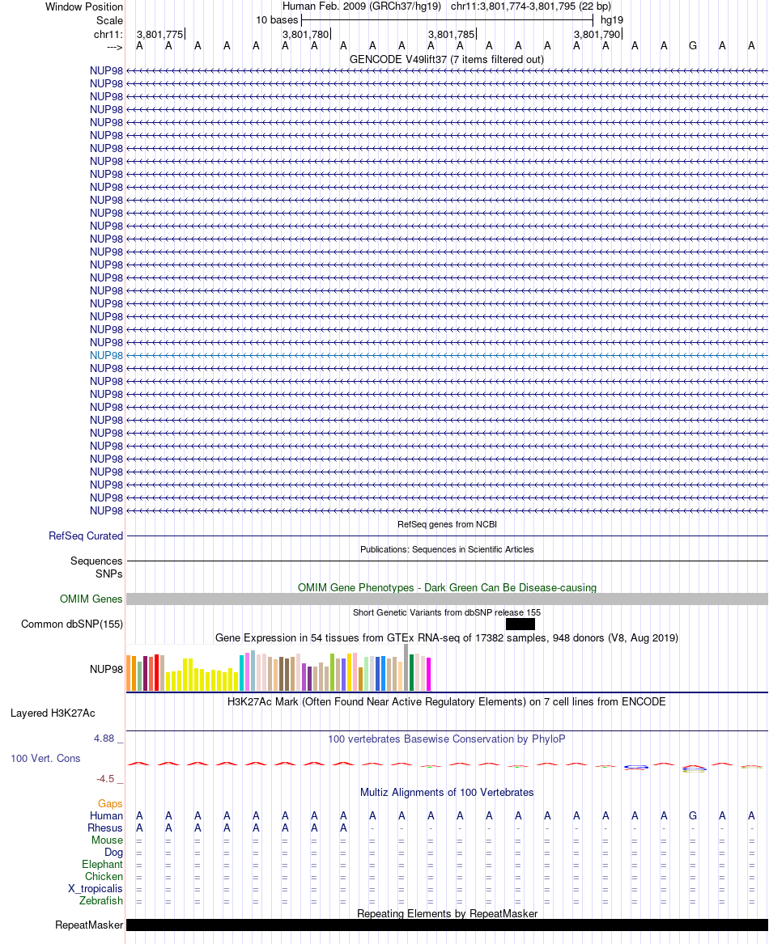Open the H3K27Ac Mark track title
The image size is (769, 944).
click(x=447, y=702)
